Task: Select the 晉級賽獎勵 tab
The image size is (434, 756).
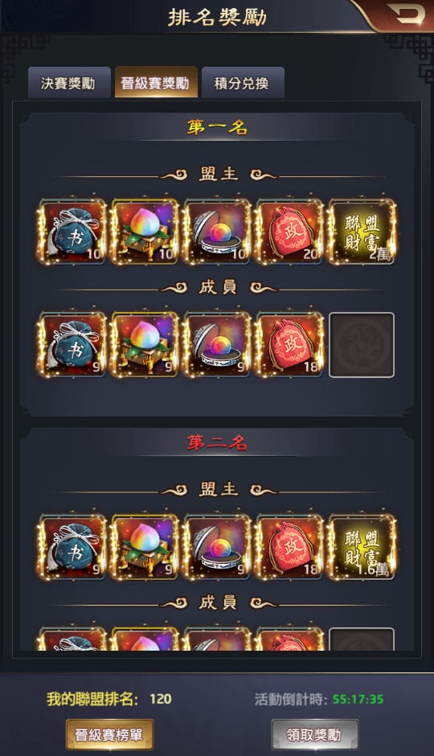Action: coord(156,83)
